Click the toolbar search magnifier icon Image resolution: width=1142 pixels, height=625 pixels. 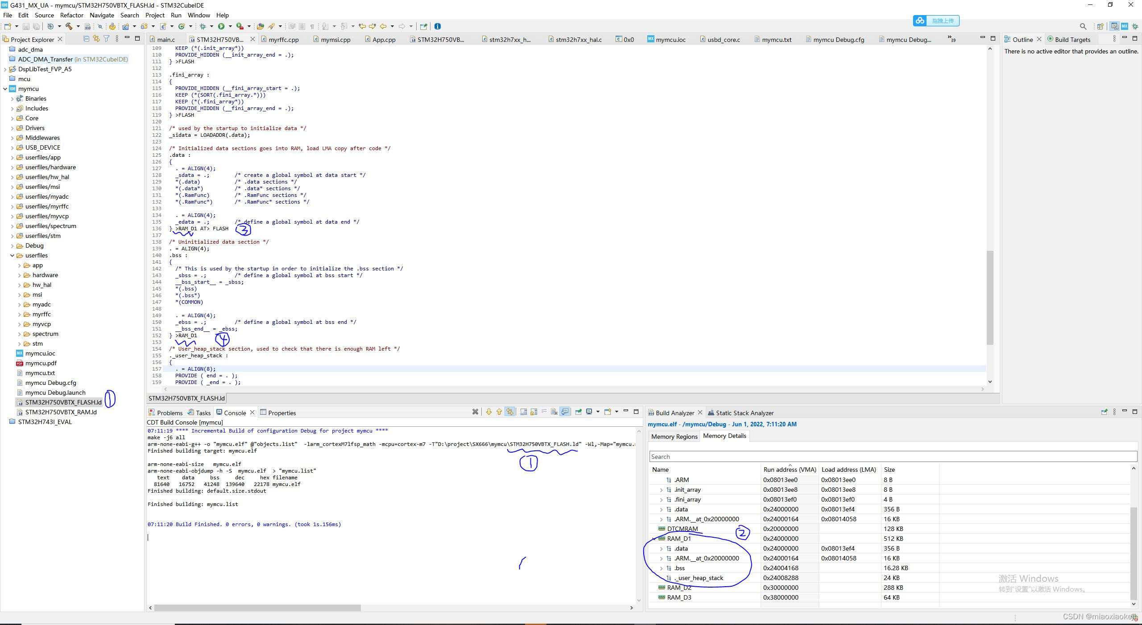[1083, 26]
